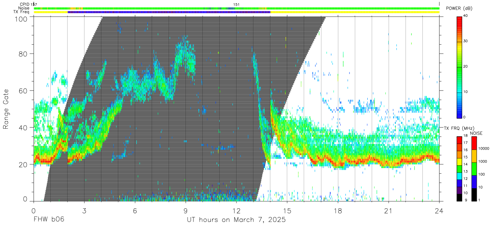Click the "NOISE" legend title
The image size is (494, 228).
pyautogui.click(x=477, y=133)
